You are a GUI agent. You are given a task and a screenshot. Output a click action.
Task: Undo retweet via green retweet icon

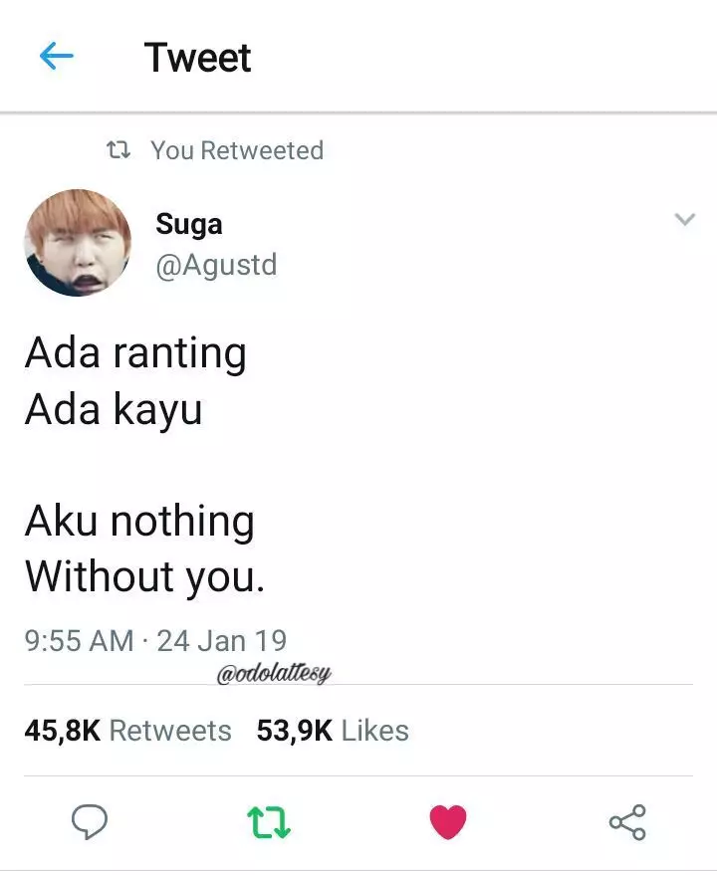click(x=269, y=822)
